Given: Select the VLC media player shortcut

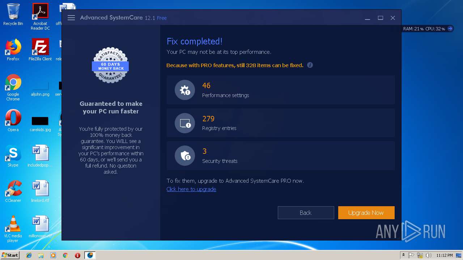Looking at the screenshot, I should 13,229.
